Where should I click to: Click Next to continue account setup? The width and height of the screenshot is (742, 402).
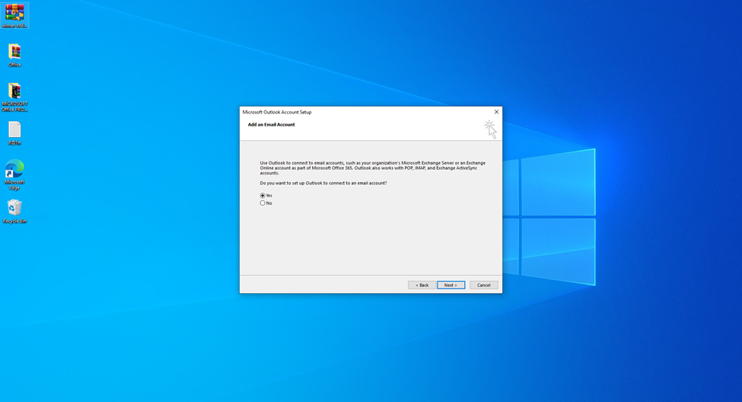(x=451, y=285)
